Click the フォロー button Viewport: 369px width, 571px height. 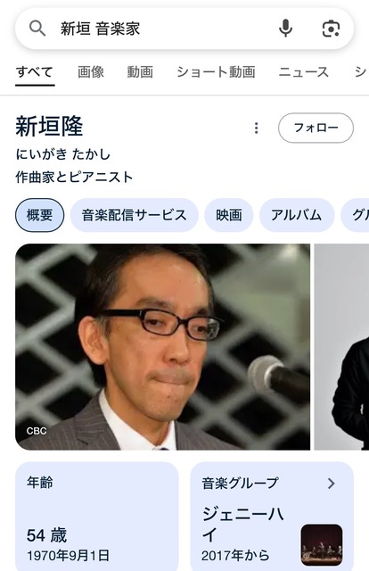click(316, 128)
